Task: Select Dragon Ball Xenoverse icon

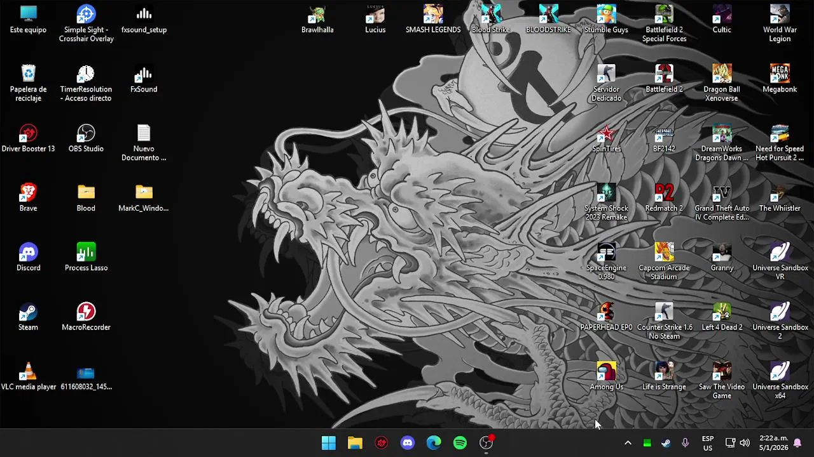Action: (x=722, y=83)
